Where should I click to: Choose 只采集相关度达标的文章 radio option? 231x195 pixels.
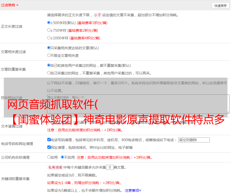click(49, 48)
